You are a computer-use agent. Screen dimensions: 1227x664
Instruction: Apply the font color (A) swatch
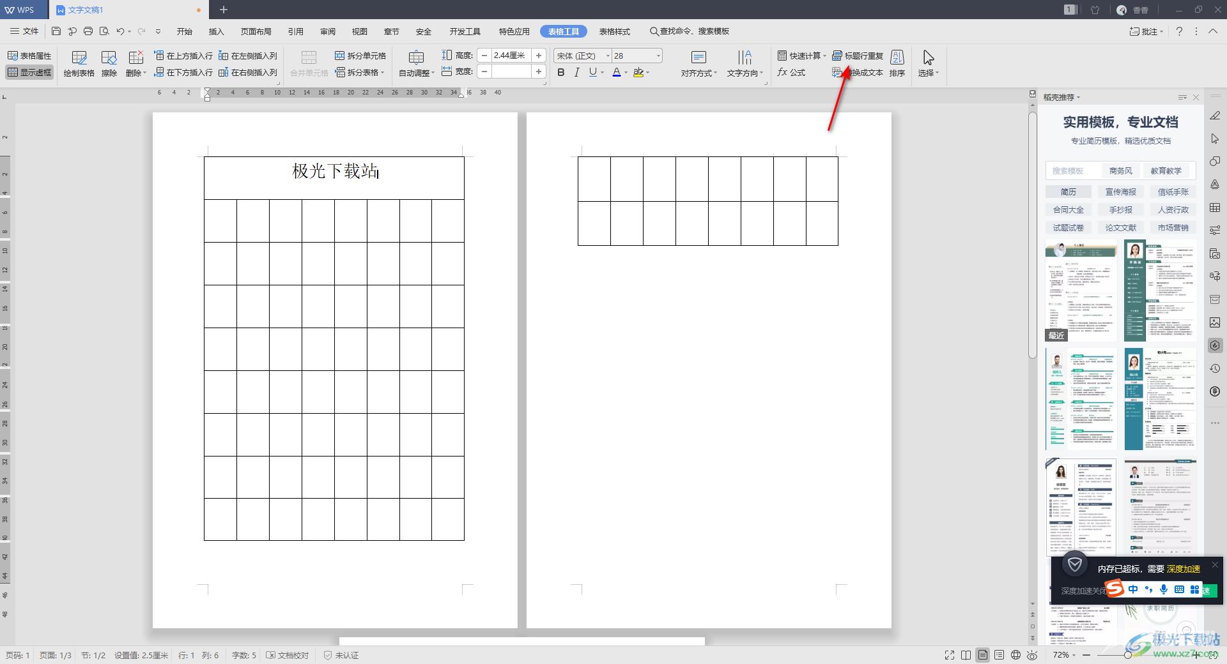[617, 72]
